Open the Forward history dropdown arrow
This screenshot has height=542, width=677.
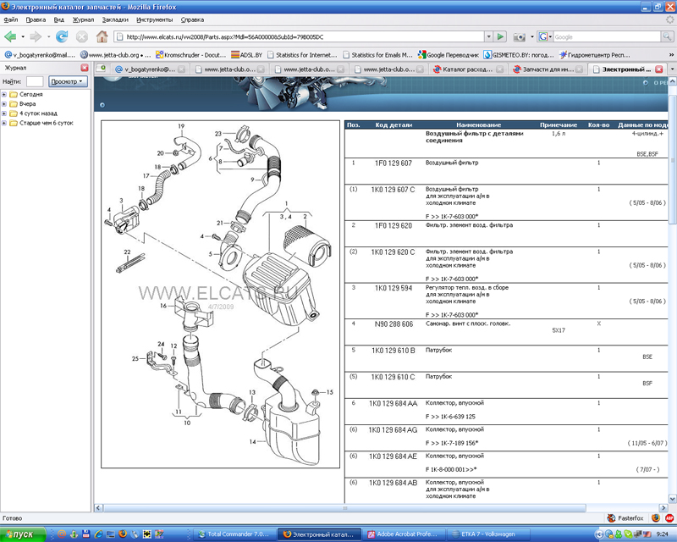tap(49, 37)
